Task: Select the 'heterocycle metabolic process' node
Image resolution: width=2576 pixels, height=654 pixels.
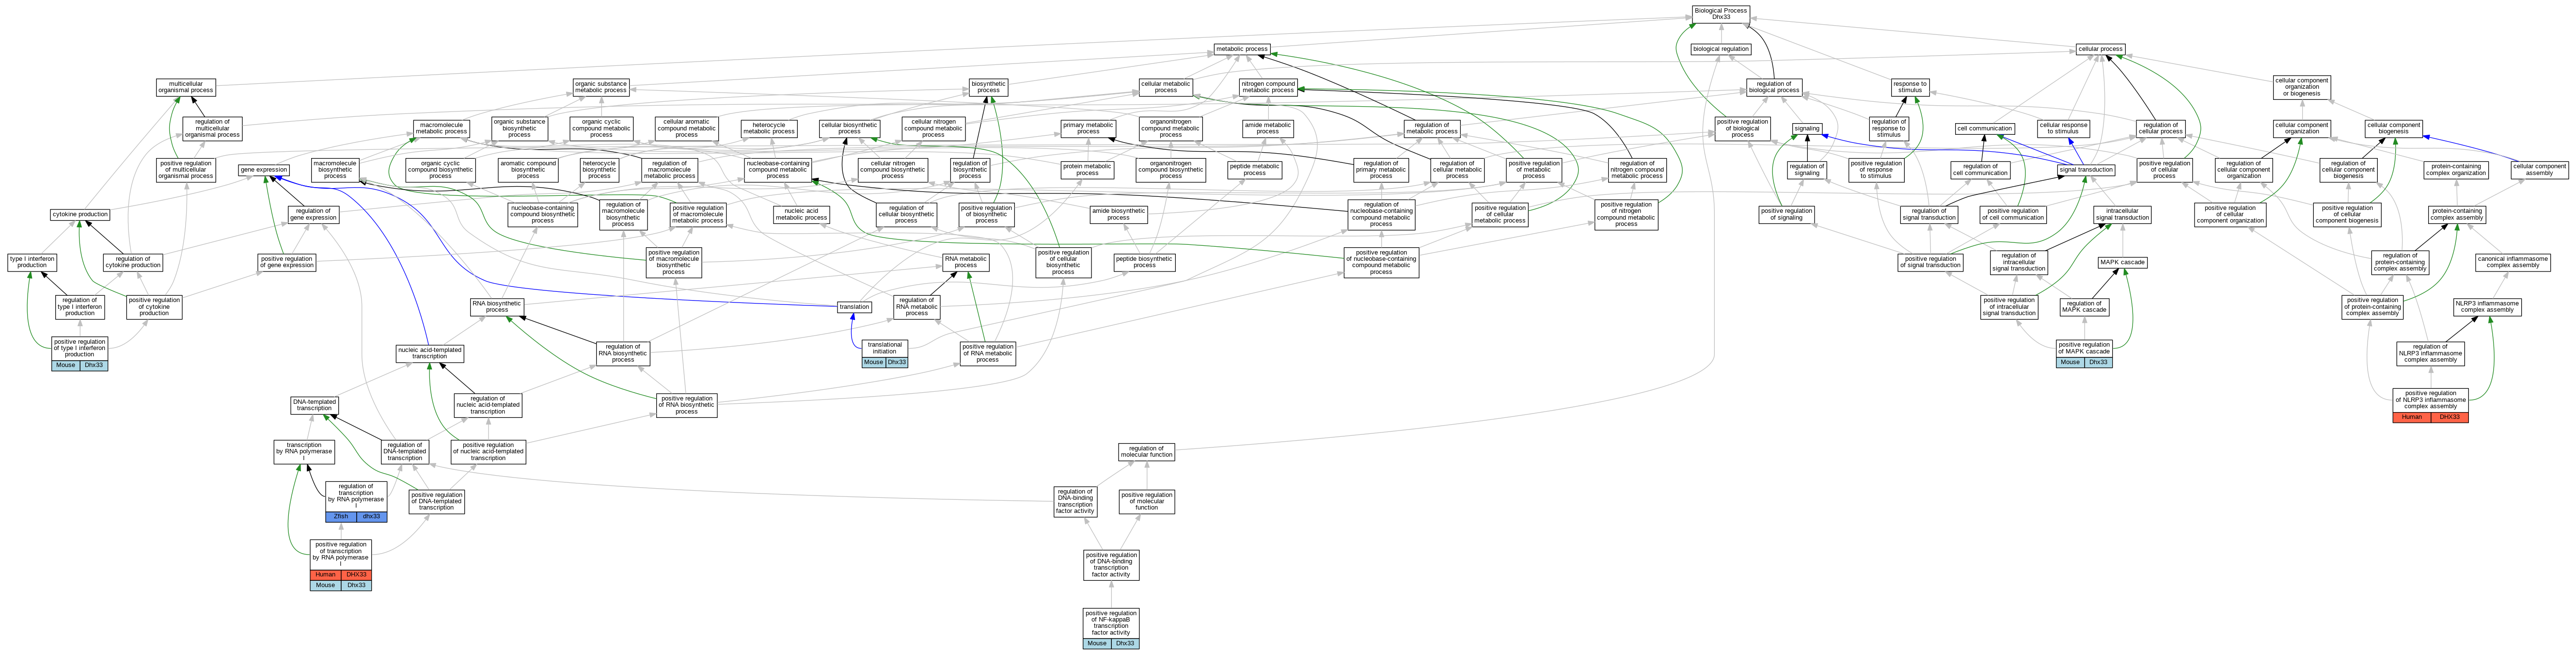Action: click(769, 128)
